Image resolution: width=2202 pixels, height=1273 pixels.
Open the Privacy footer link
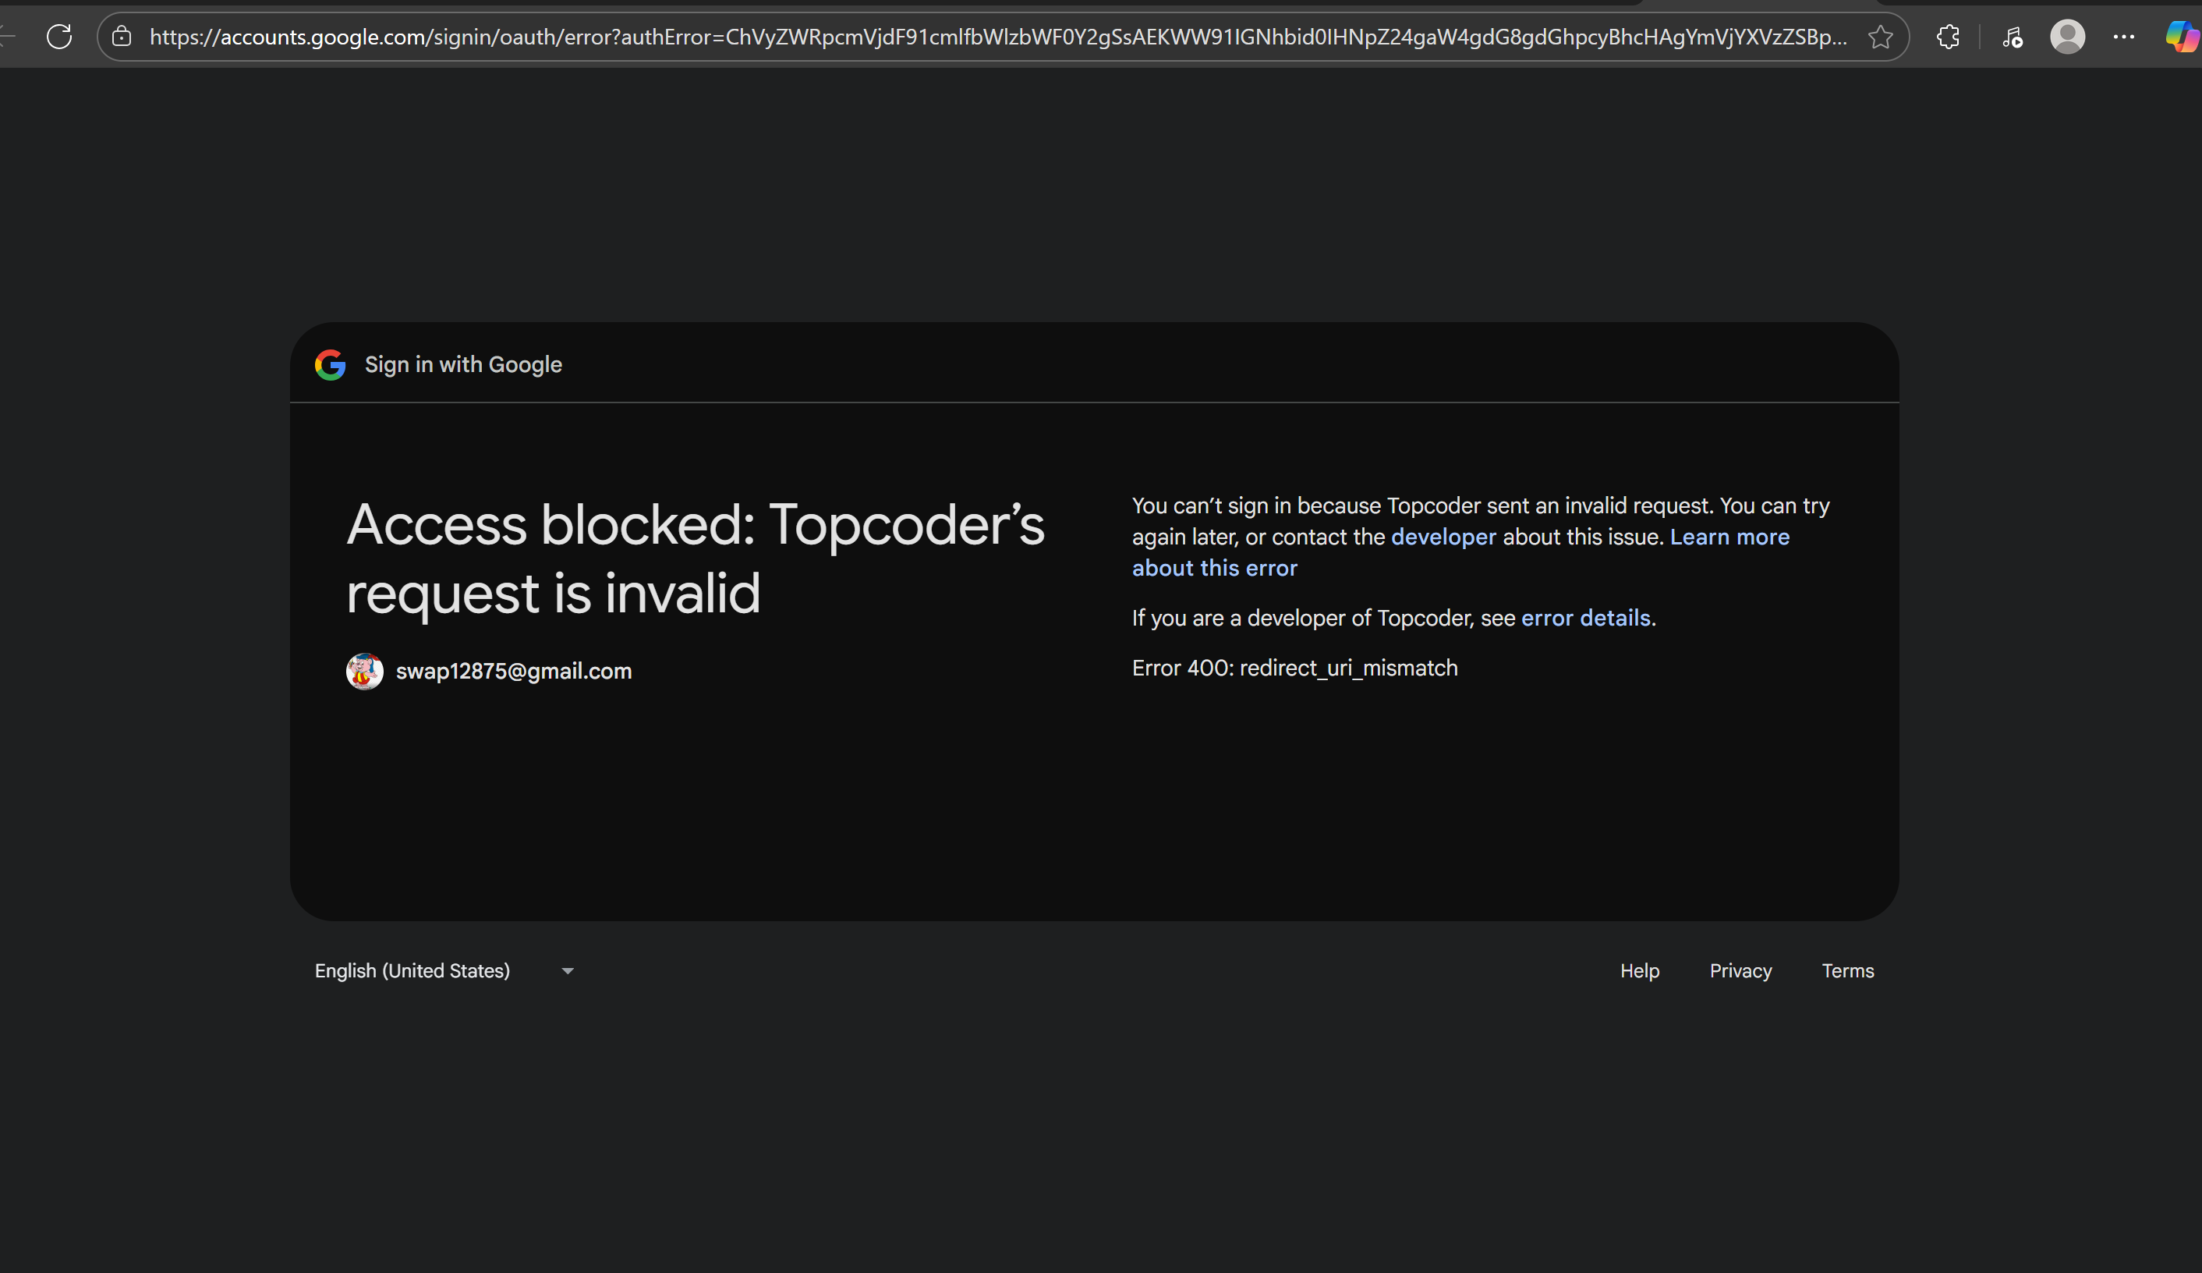point(1740,970)
